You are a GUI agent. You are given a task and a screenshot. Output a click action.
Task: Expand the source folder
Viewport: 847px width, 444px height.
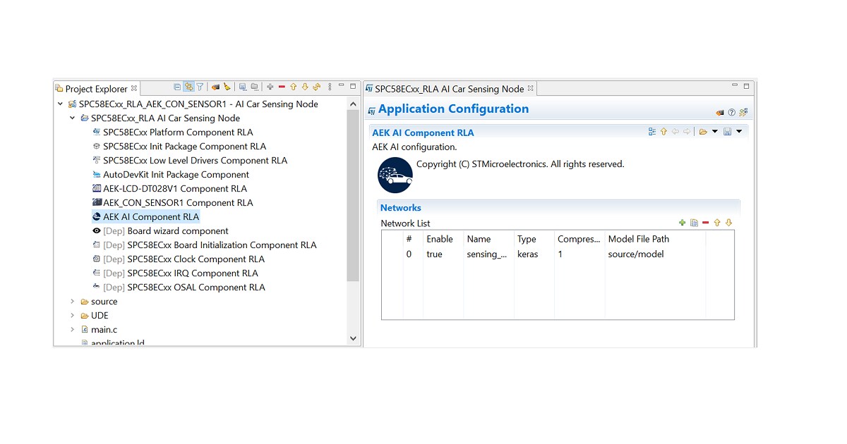coord(72,302)
